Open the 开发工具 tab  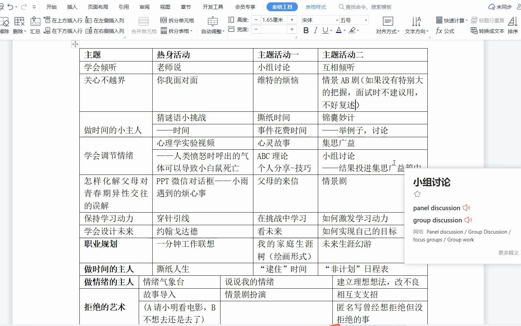click(x=213, y=7)
